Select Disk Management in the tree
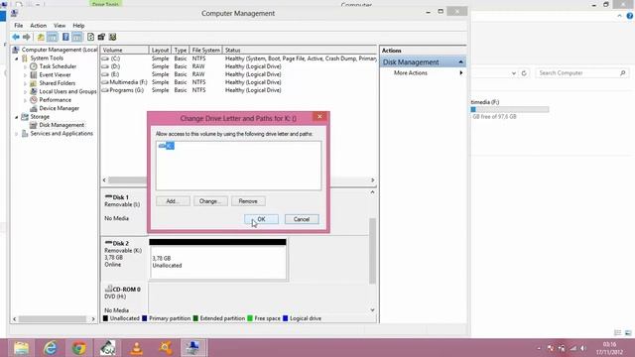Screen dimensions: 635x357 point(62,125)
